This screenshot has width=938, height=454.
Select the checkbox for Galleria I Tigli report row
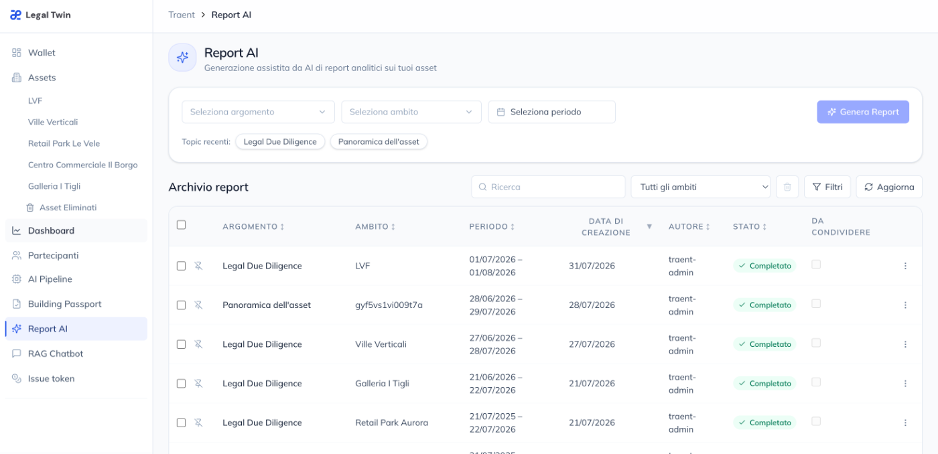point(181,383)
